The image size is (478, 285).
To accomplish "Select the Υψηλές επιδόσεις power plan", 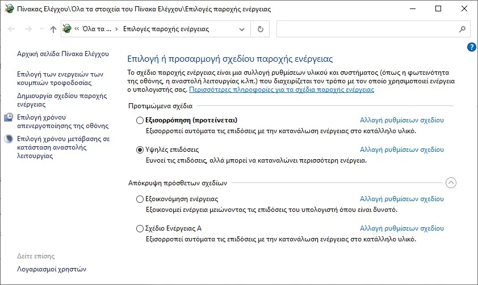I will (x=140, y=150).
